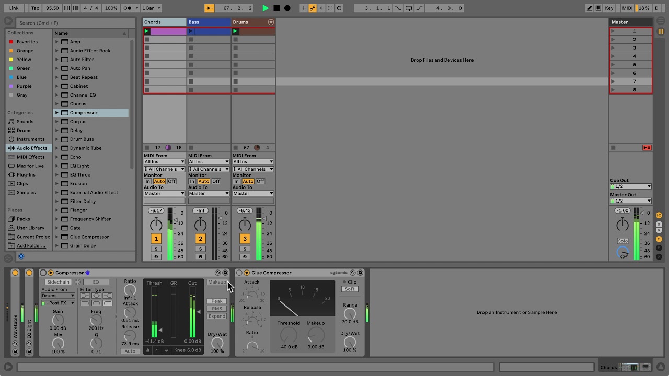Open the Chords MIDI From All Ins dropdown

click(165, 162)
